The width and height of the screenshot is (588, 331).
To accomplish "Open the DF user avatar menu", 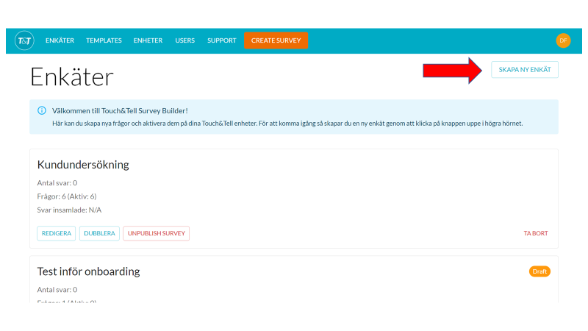I will [x=563, y=40].
